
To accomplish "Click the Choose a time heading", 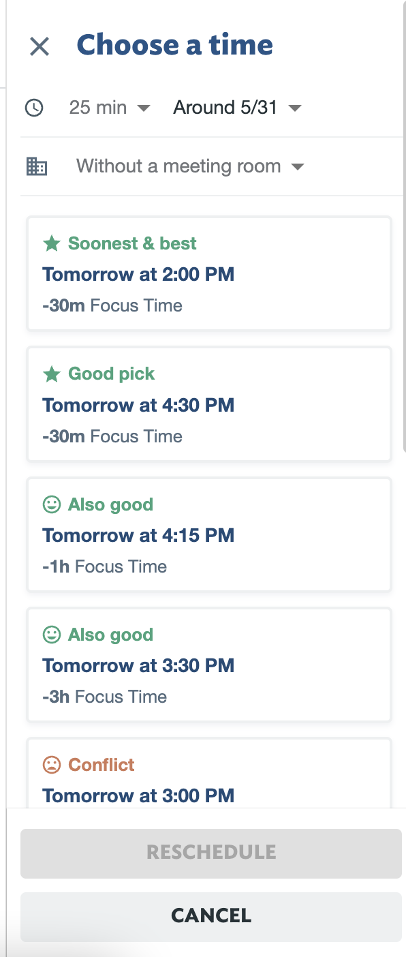I will (x=175, y=46).
